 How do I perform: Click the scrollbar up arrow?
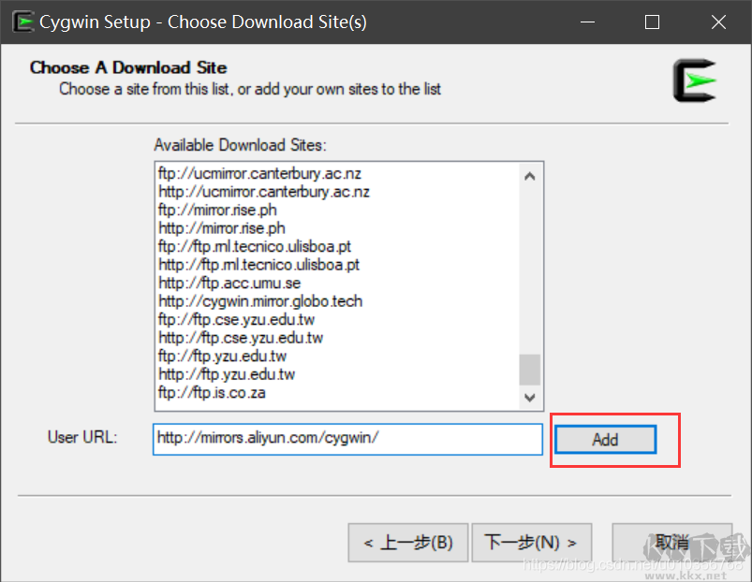529,174
